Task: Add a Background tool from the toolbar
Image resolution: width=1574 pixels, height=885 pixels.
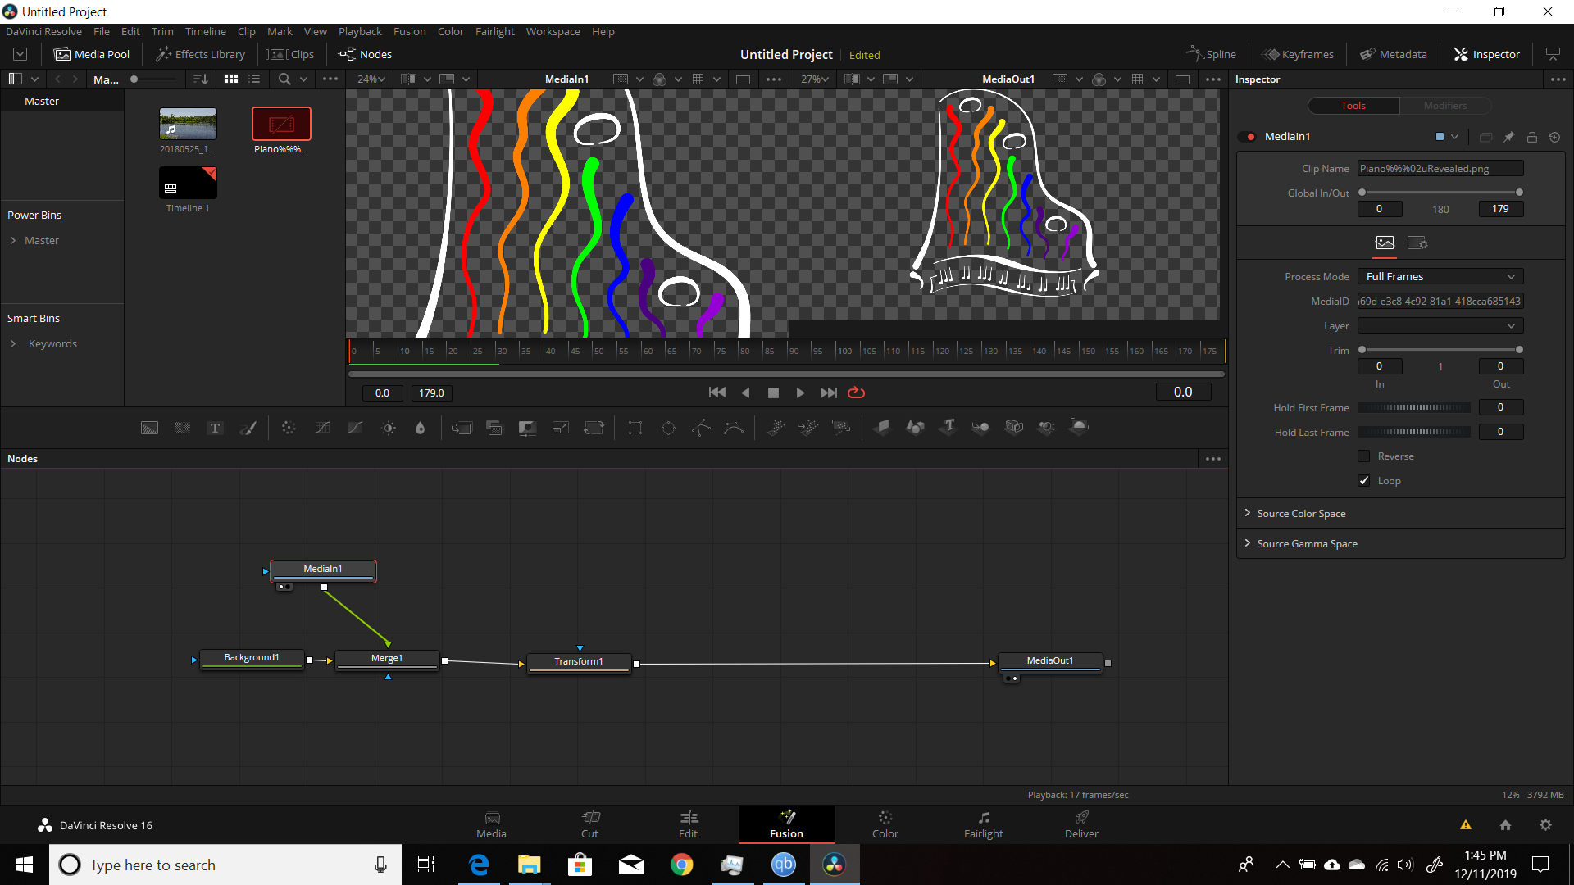Action: [149, 428]
